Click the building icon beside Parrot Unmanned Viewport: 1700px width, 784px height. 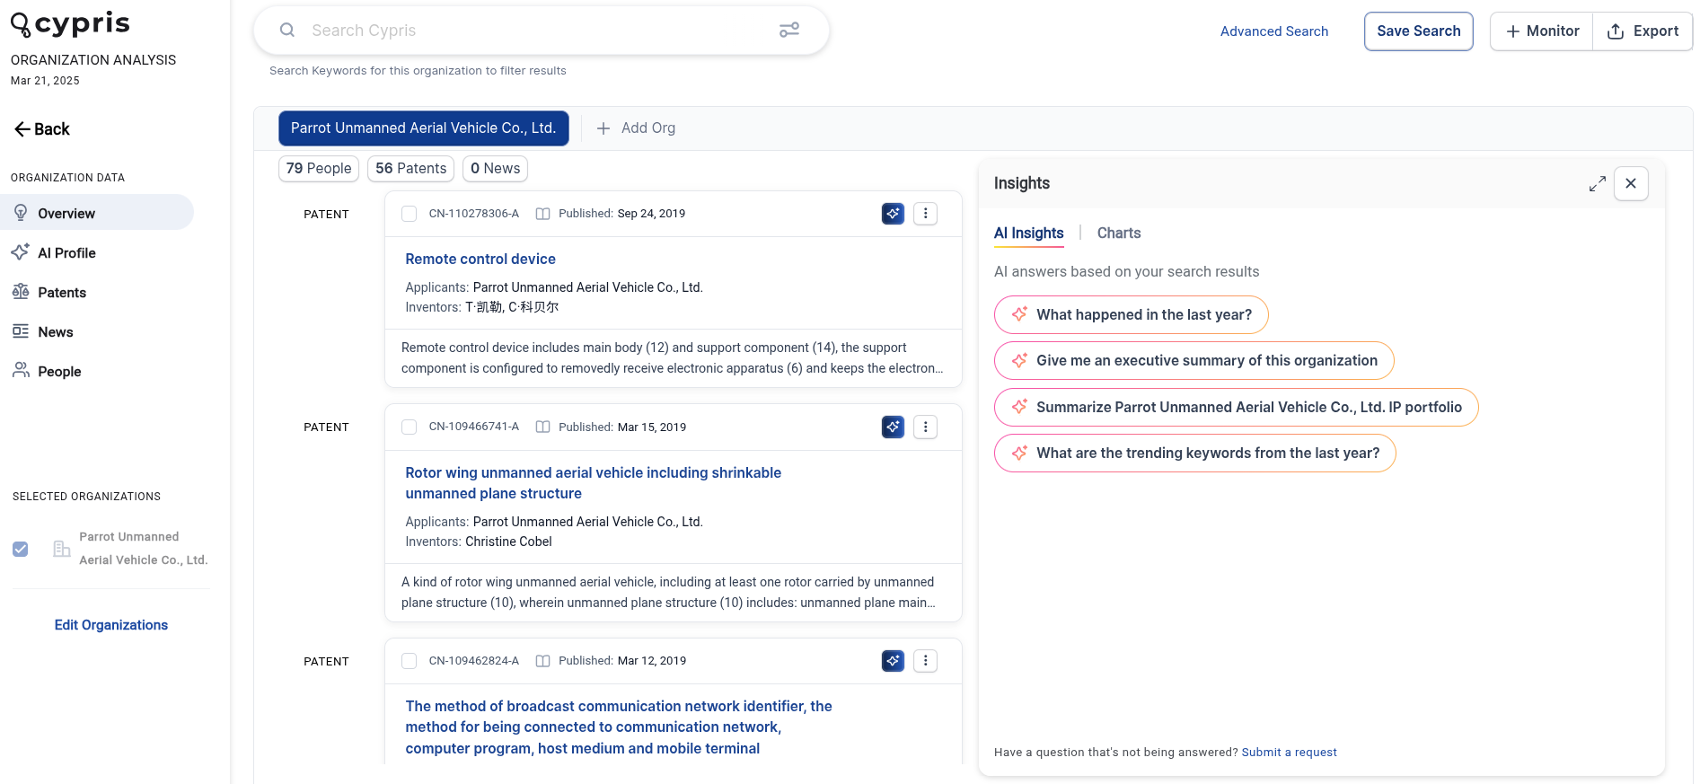62,549
